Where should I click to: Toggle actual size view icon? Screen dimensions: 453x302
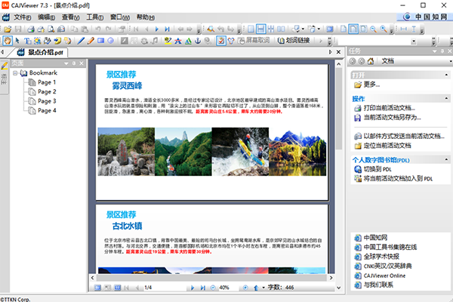tap(344, 29)
